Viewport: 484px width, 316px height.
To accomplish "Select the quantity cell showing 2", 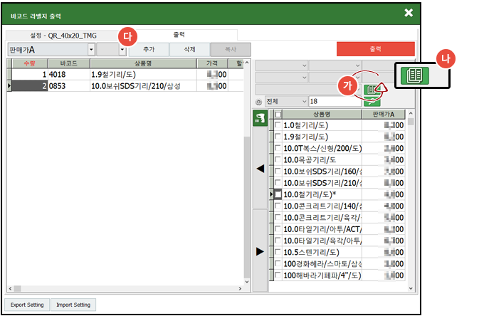I will point(30,86).
